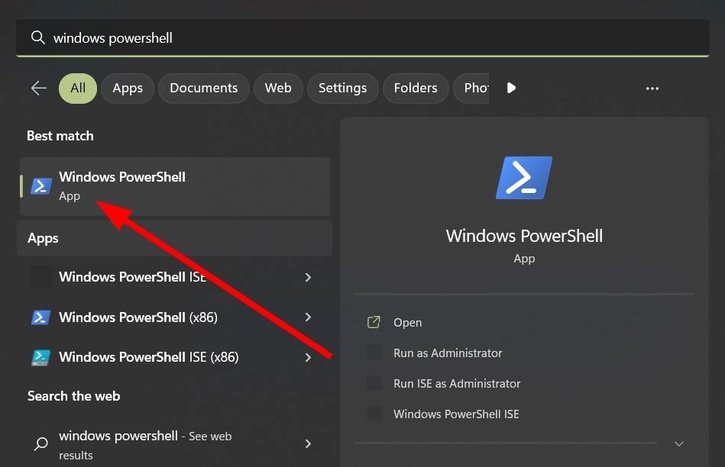This screenshot has width=725, height=467.
Task: Select the Windows PowerShell (x86) app icon
Action: click(x=40, y=317)
